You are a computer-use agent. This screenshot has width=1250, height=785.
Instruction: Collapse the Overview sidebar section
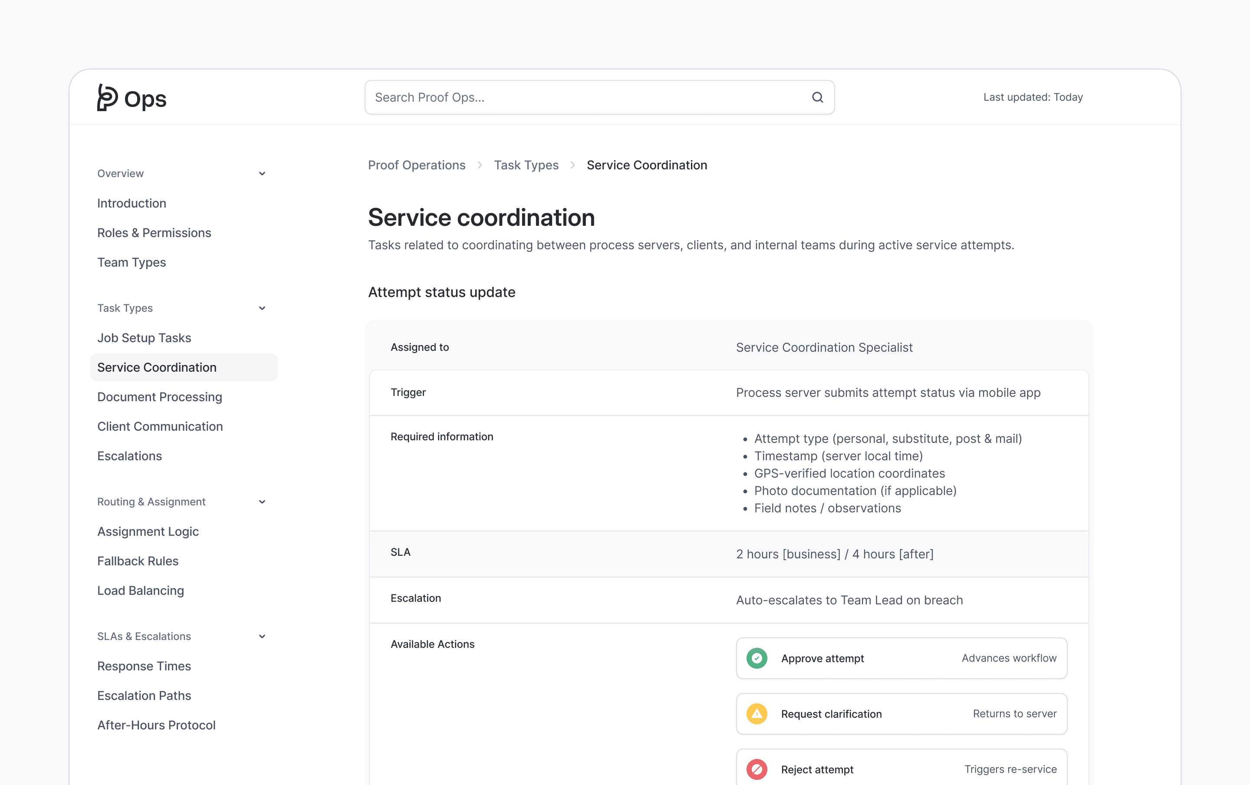pyautogui.click(x=262, y=173)
